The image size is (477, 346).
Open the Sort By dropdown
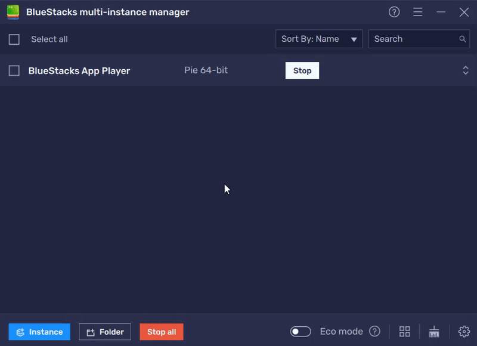pyautogui.click(x=318, y=39)
